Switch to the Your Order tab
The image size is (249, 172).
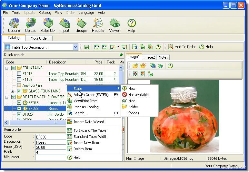pos(39,38)
